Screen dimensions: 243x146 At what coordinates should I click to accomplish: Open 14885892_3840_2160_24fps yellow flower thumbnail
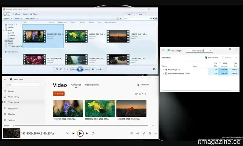click(x=100, y=108)
